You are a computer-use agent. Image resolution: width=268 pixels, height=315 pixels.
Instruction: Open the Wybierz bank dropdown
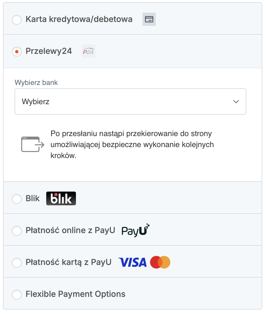130,101
